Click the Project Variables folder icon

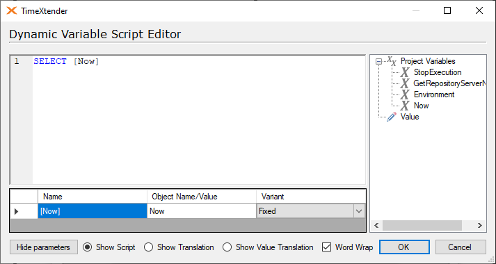click(x=392, y=61)
